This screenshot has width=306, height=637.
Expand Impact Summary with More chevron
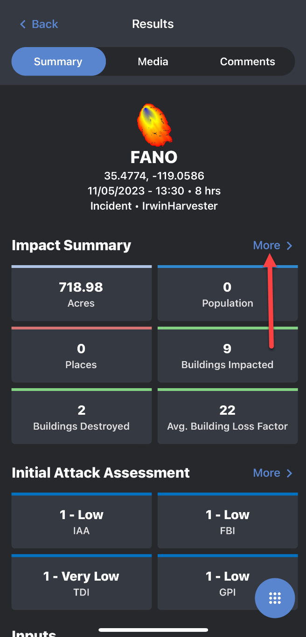pyautogui.click(x=289, y=246)
